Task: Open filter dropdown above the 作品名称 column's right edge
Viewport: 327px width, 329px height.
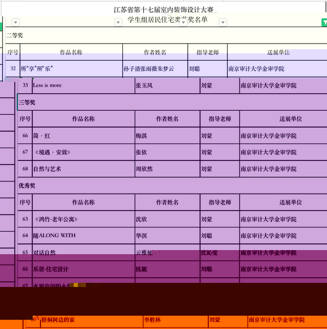Action: tap(118, 23)
